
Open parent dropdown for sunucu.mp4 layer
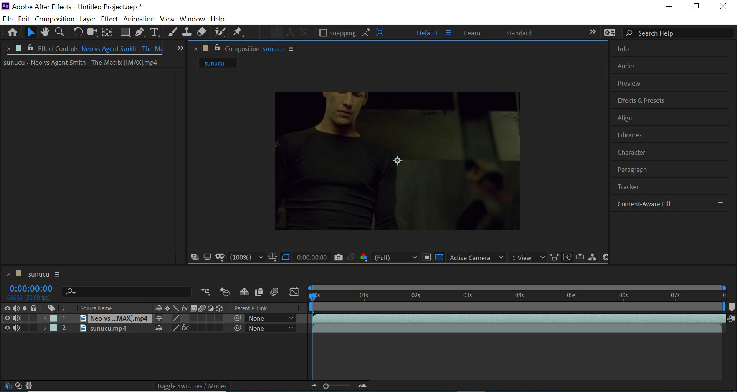270,328
